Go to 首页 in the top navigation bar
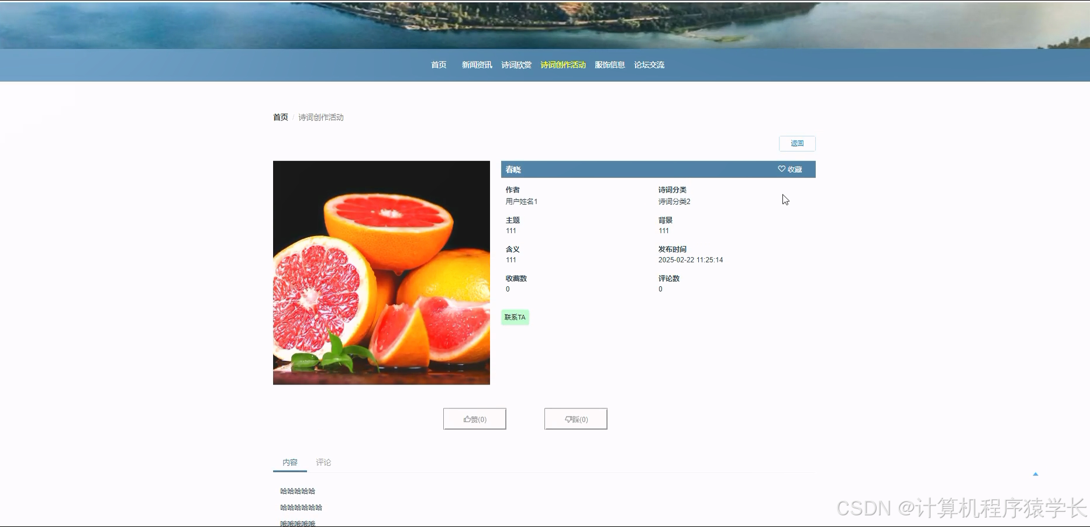The width and height of the screenshot is (1090, 527). point(438,65)
